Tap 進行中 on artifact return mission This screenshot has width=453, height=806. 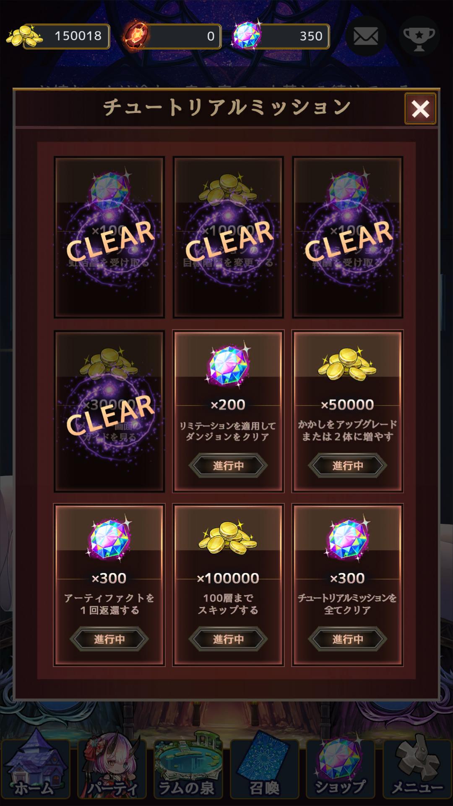pyautogui.click(x=109, y=639)
